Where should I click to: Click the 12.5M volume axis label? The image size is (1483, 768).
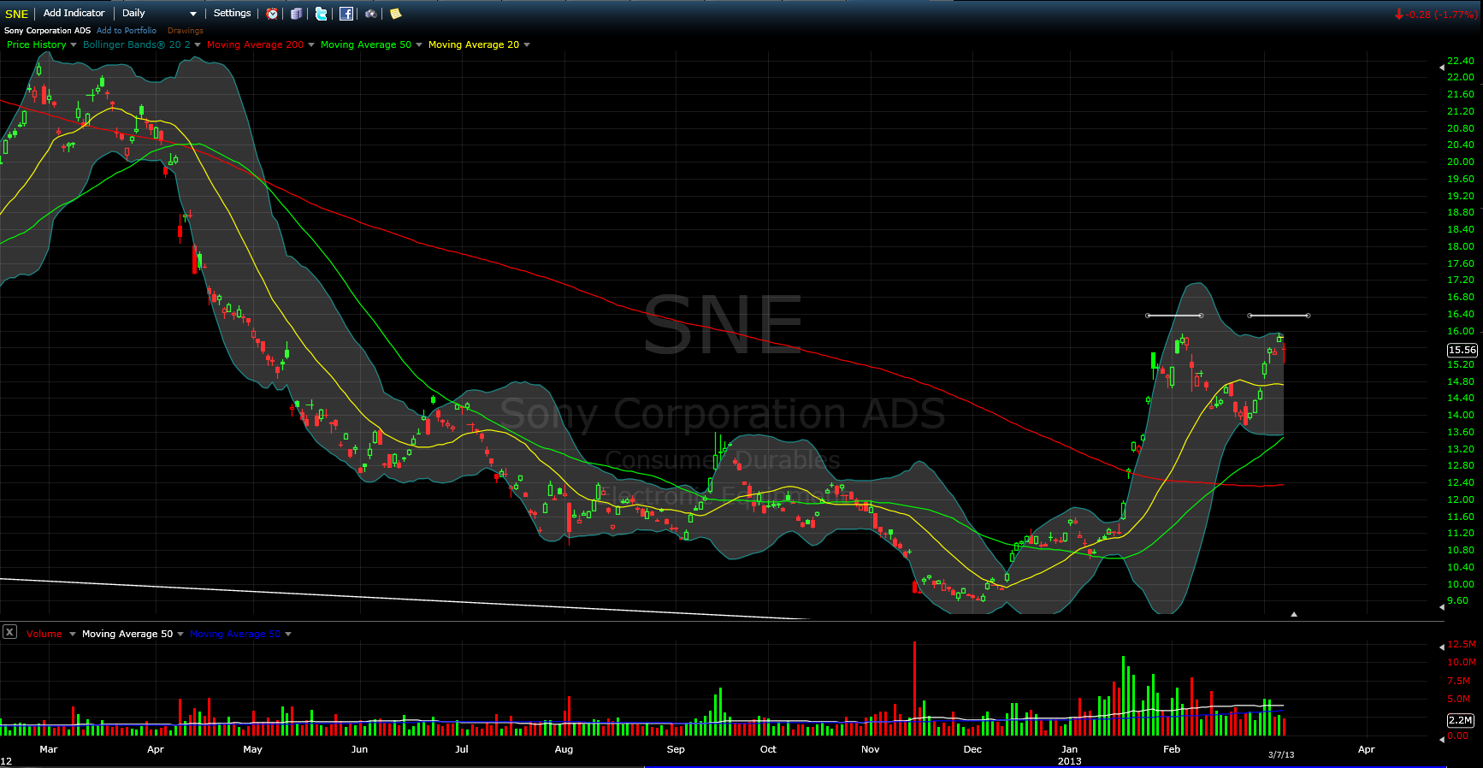(1462, 644)
